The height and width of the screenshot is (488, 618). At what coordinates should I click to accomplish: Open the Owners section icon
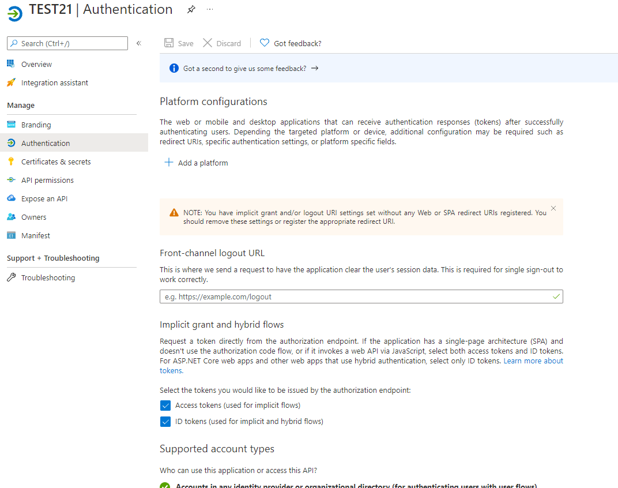12,217
